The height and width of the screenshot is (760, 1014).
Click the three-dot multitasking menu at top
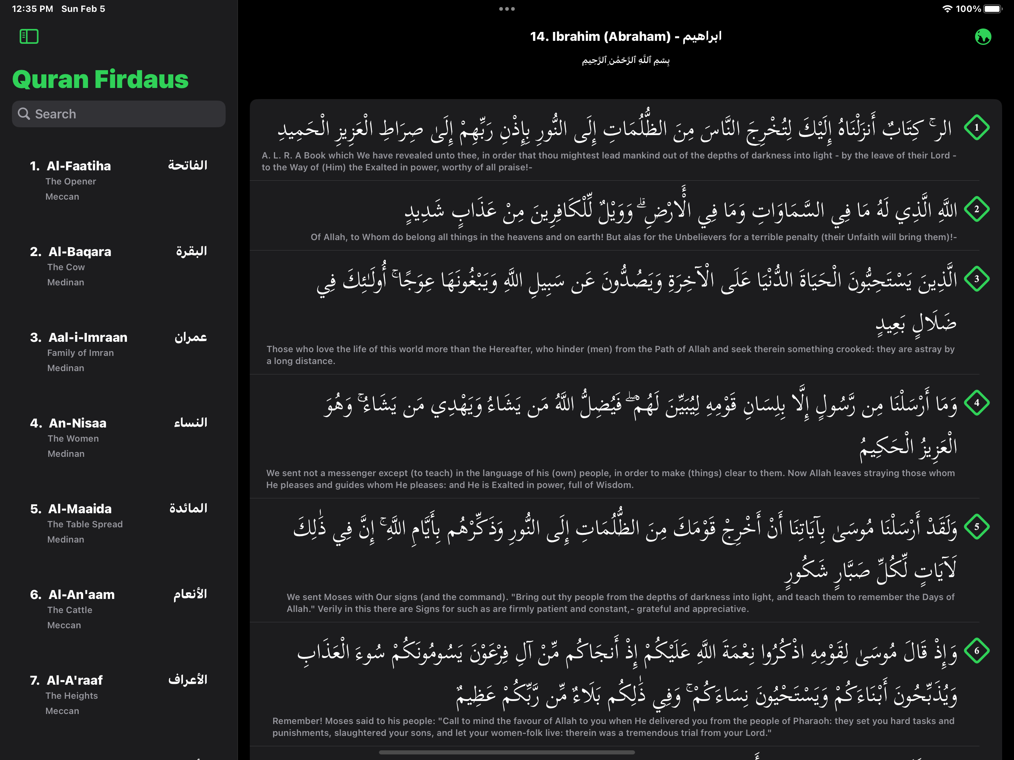pyautogui.click(x=507, y=9)
